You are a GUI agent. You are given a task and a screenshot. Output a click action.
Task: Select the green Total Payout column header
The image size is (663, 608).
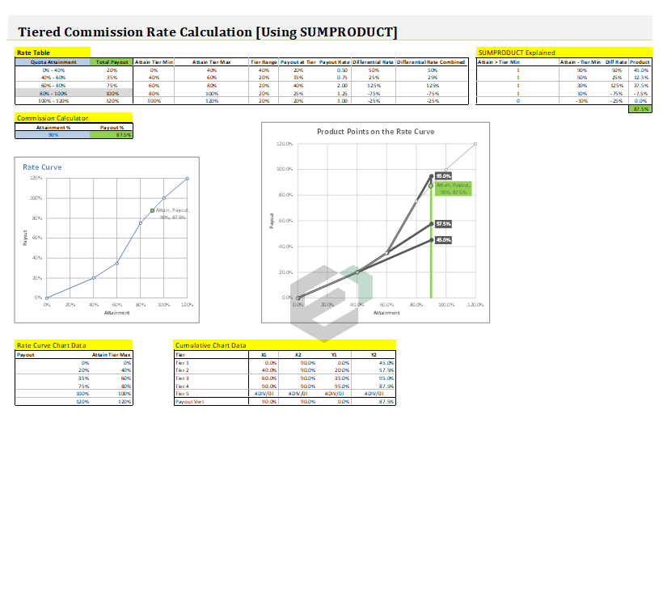click(x=112, y=61)
